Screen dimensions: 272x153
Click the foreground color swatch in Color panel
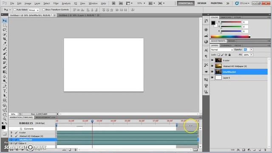pyautogui.click(x=213, y=23)
